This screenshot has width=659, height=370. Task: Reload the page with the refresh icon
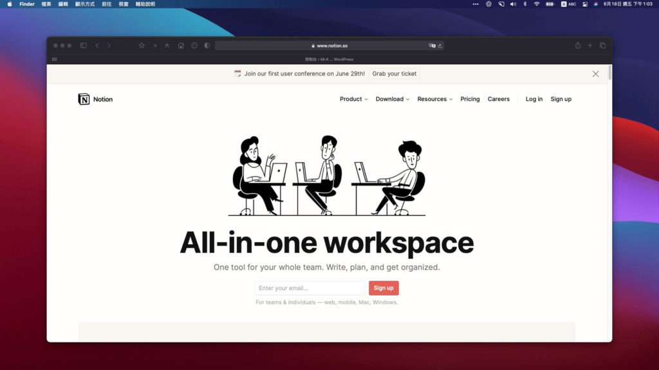[x=440, y=46]
